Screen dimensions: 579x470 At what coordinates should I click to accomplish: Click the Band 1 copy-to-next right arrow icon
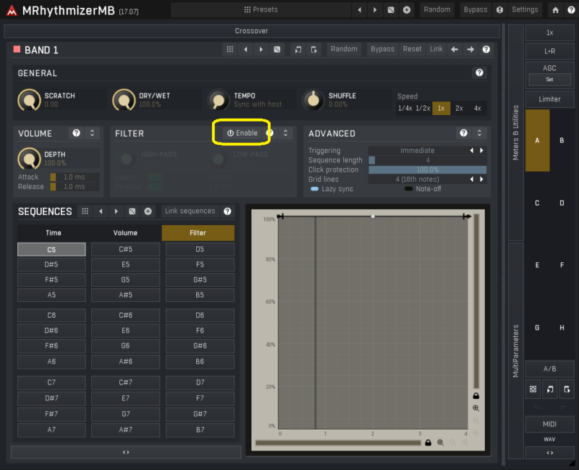coord(470,49)
